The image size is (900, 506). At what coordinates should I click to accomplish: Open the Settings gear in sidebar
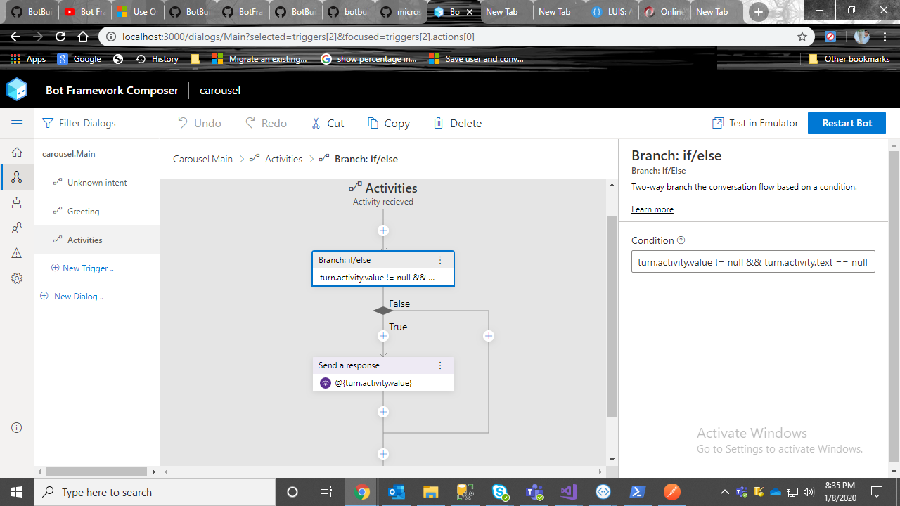[17, 278]
